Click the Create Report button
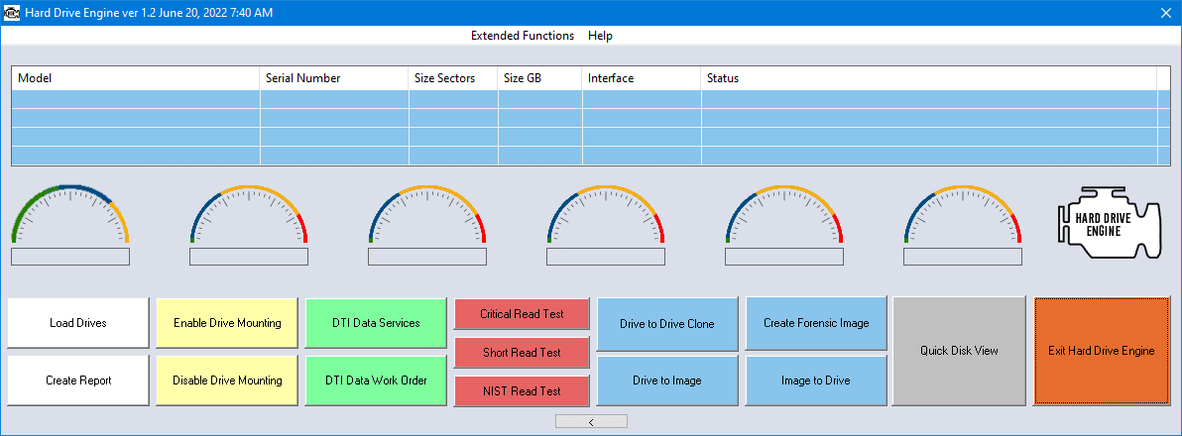The height and width of the screenshot is (436, 1182). 78,381
